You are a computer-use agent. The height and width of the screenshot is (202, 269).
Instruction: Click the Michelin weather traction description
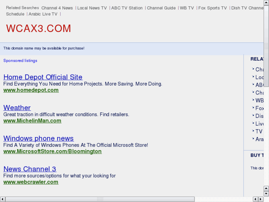66,115
